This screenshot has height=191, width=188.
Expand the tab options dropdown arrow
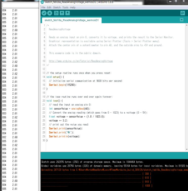[181, 20]
